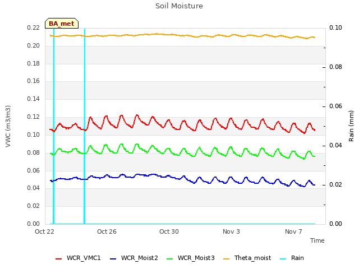Viewport: 359px width, 269px height.
Task: Click the Time axis label
Action: pyautogui.click(x=317, y=240)
